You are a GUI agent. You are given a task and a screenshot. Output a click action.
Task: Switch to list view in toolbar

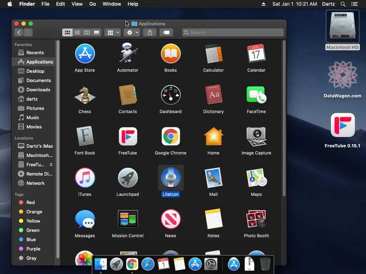(77, 32)
